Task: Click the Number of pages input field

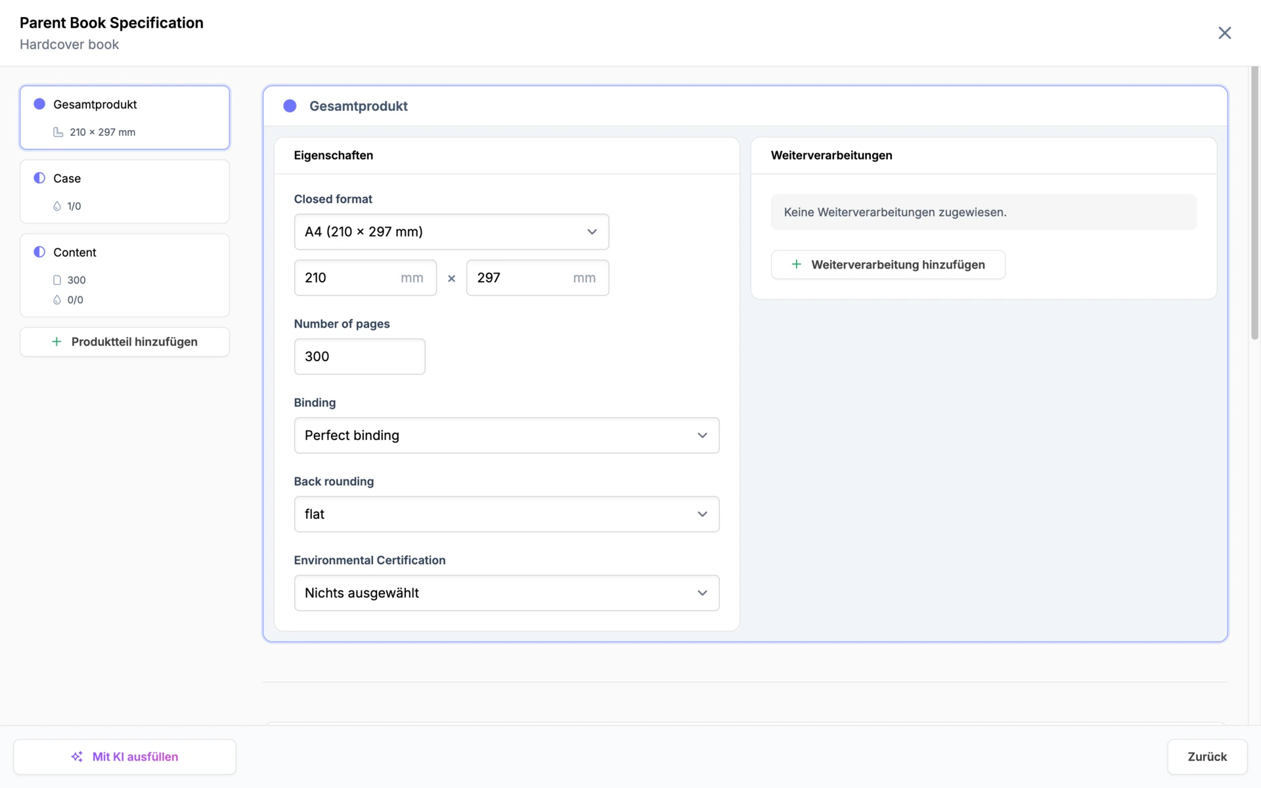Action: pos(359,357)
